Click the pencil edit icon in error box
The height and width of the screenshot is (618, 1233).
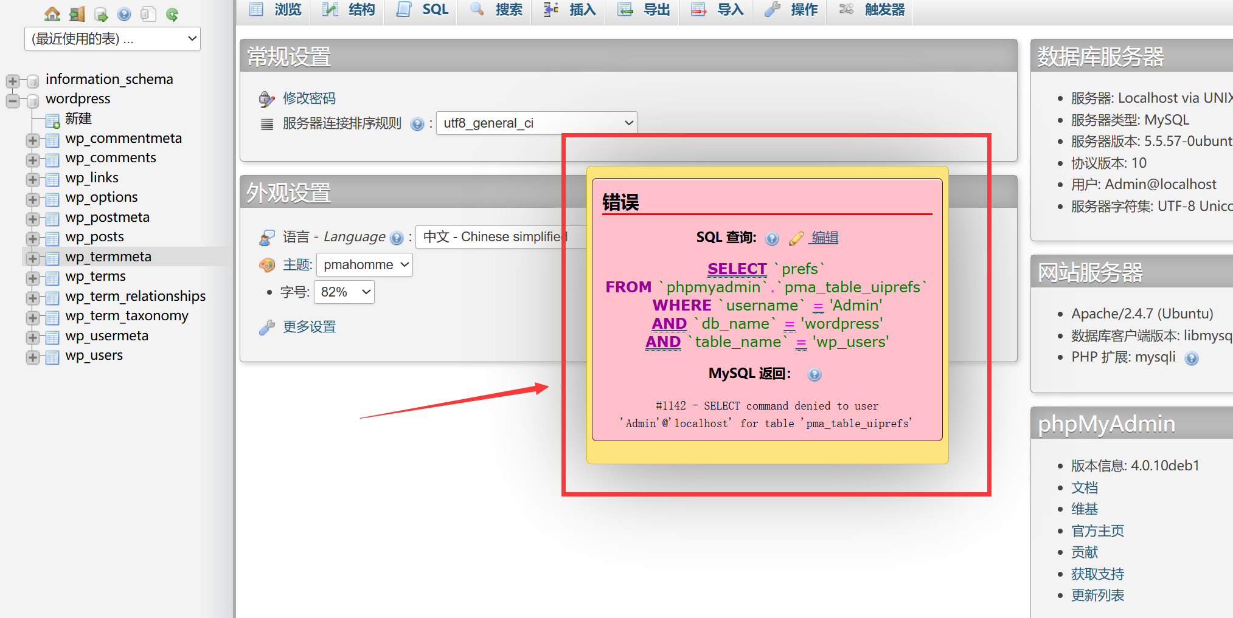coord(796,238)
